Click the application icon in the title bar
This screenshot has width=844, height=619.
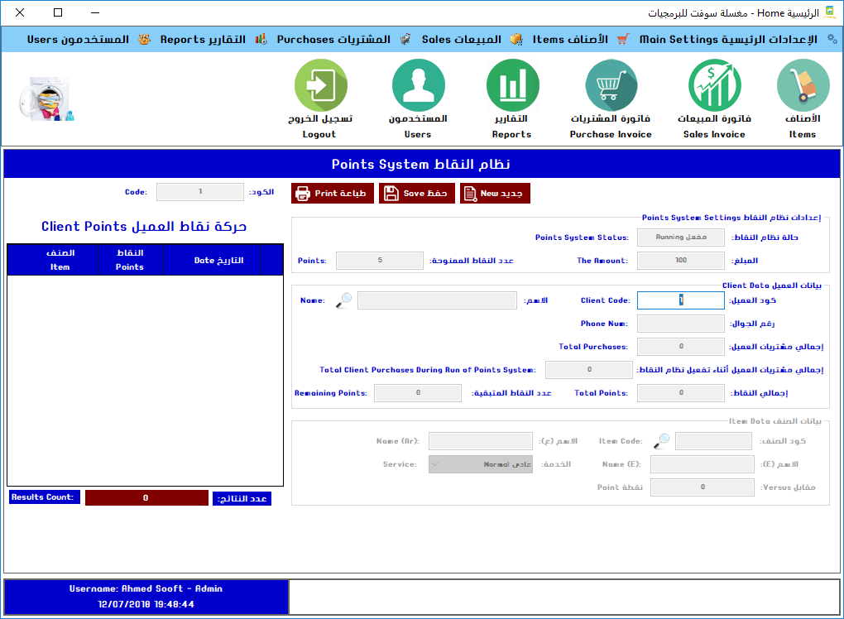tap(831, 12)
